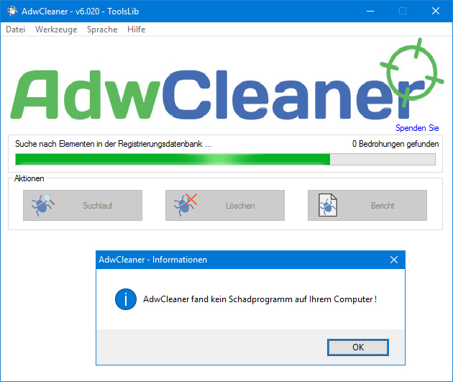Click the AdwCleaner v6.020 ToolsLib window title
Image resolution: width=453 pixels, height=382 pixels.
tap(81, 12)
